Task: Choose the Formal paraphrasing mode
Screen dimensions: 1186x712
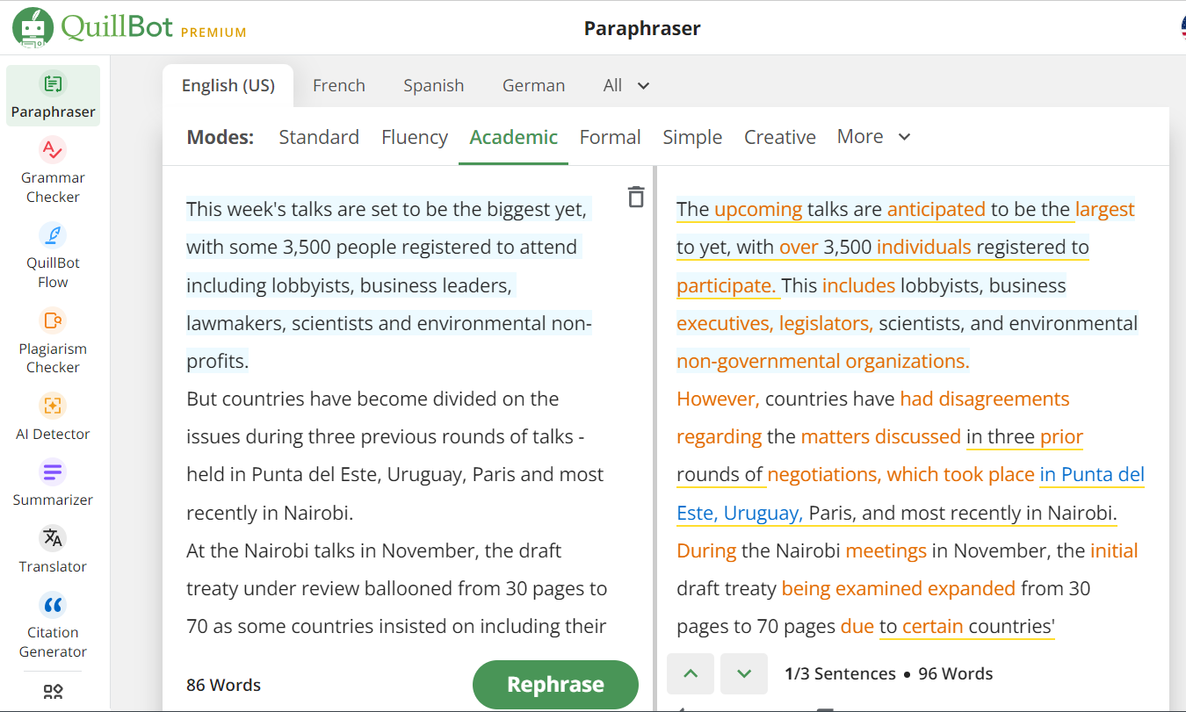Action: [x=610, y=137]
